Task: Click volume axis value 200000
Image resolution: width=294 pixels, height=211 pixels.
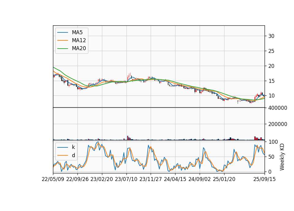Action: 278,124
